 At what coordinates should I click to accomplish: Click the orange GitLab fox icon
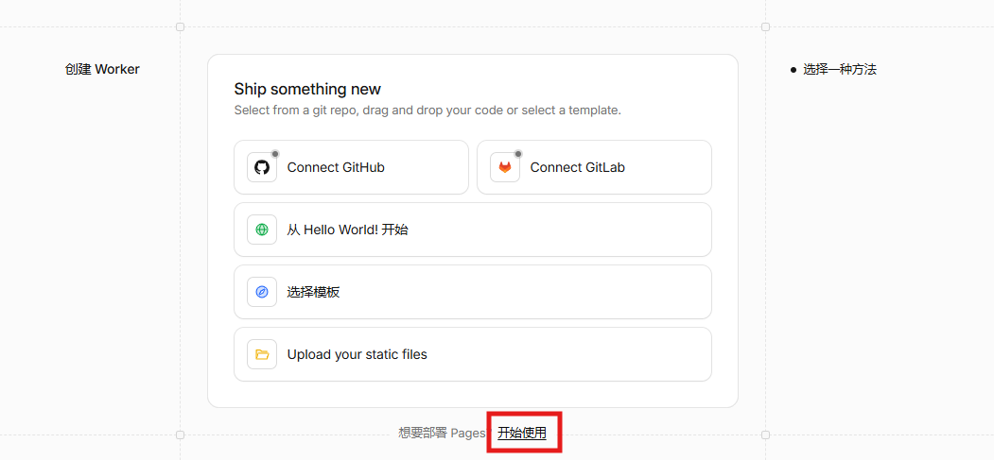pyautogui.click(x=505, y=168)
